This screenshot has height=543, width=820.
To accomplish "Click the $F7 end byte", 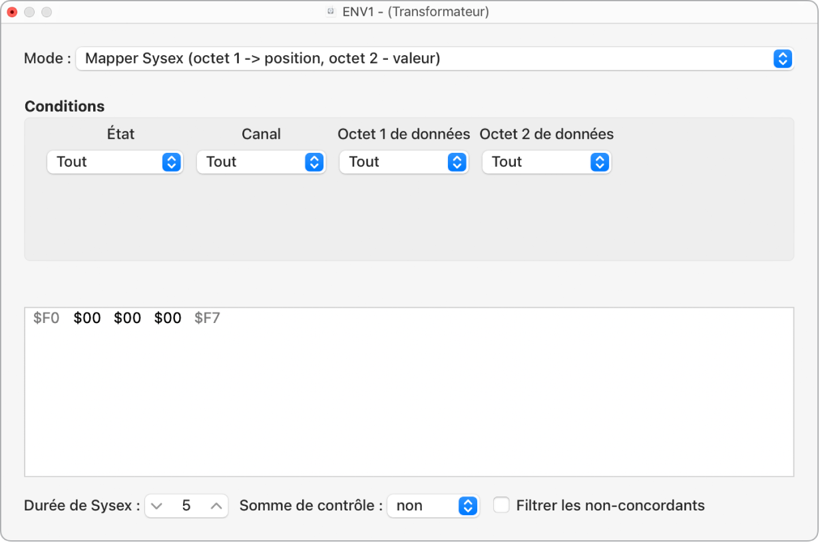I will 207,318.
